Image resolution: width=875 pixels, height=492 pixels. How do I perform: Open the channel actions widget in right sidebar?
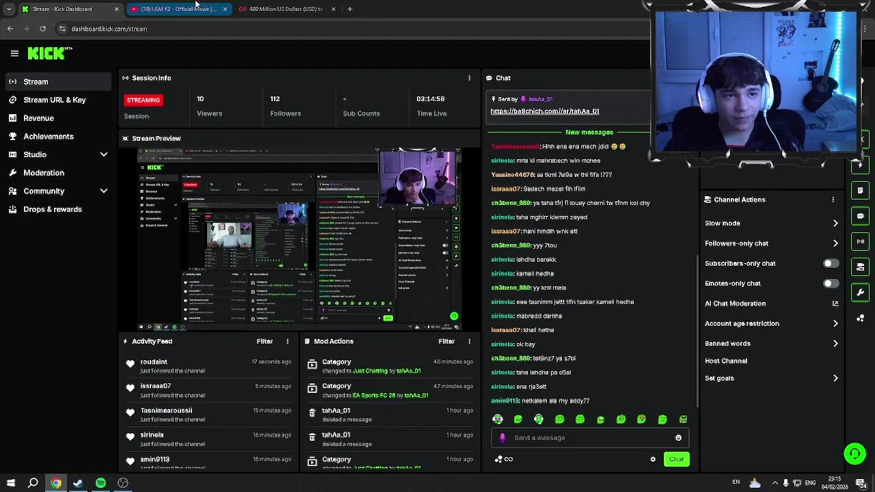(860, 267)
